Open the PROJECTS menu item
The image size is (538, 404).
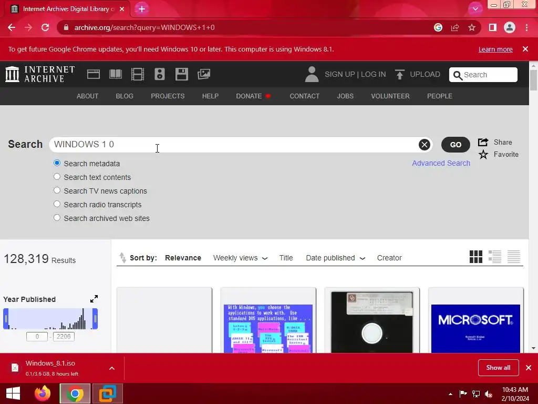pyautogui.click(x=168, y=96)
